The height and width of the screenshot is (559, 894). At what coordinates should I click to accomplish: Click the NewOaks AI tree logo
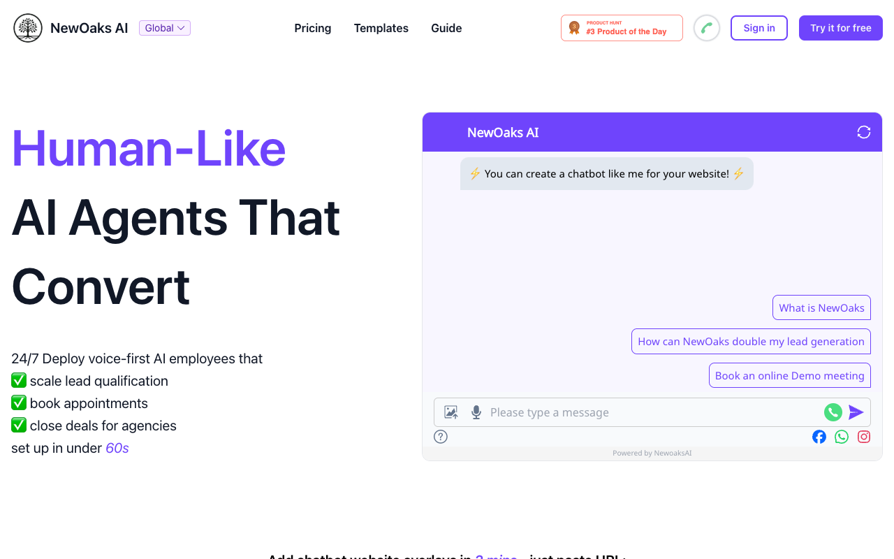point(27,28)
